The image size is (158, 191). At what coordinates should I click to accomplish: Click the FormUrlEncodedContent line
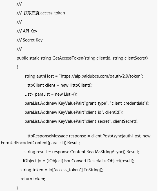40,143
